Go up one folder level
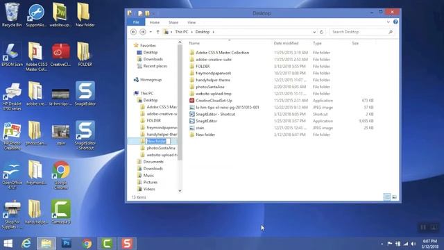The image size is (444, 250). point(157,32)
